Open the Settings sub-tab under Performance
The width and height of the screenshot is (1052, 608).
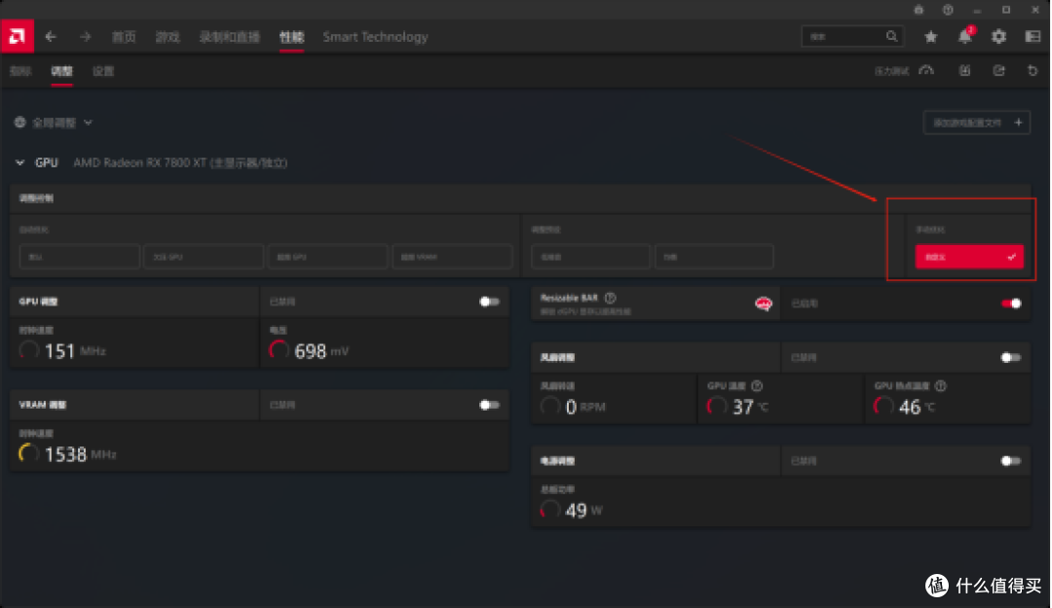tap(102, 71)
